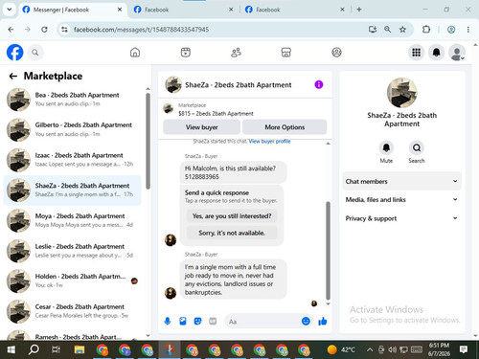Attach a file with the image icon
This screenshot has width=479, height=359.
click(183, 322)
